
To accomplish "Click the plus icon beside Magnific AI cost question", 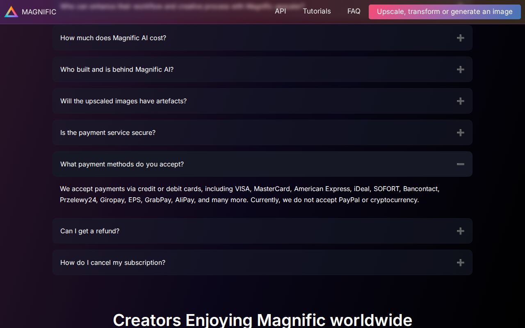I will [460, 38].
